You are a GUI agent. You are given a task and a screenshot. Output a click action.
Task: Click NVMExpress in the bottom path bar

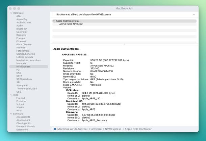[x=113, y=129]
